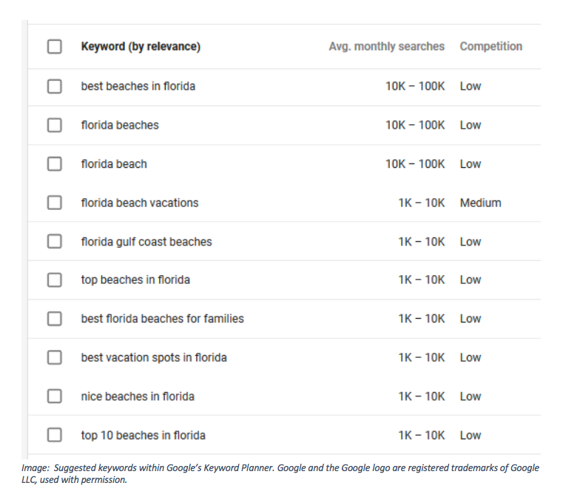The image size is (580, 497).
Task: Click 'Medium' competition value
Action: (480, 203)
